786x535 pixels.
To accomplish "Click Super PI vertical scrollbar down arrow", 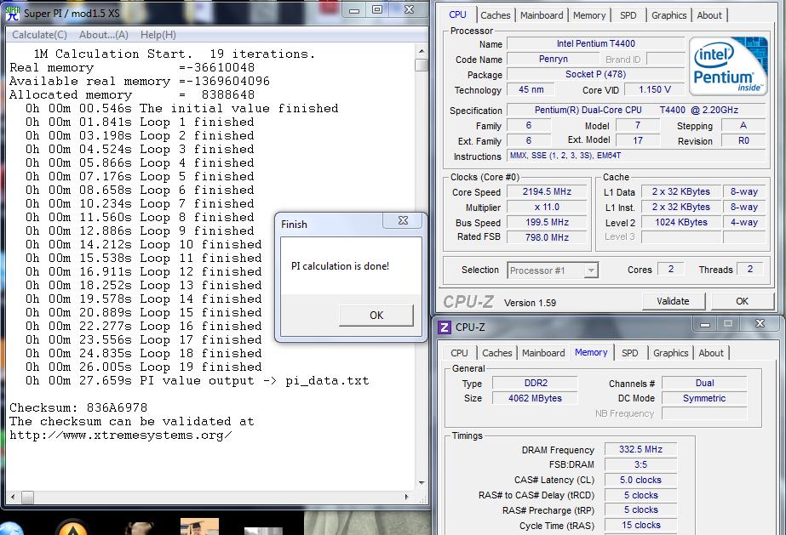I will pos(422,483).
